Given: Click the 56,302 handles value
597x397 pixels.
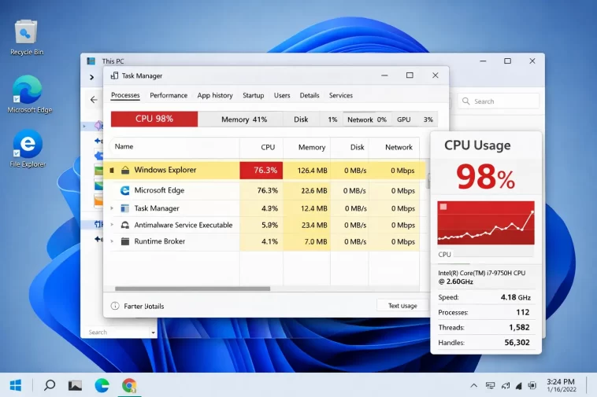Looking at the screenshot, I should pos(517,342).
